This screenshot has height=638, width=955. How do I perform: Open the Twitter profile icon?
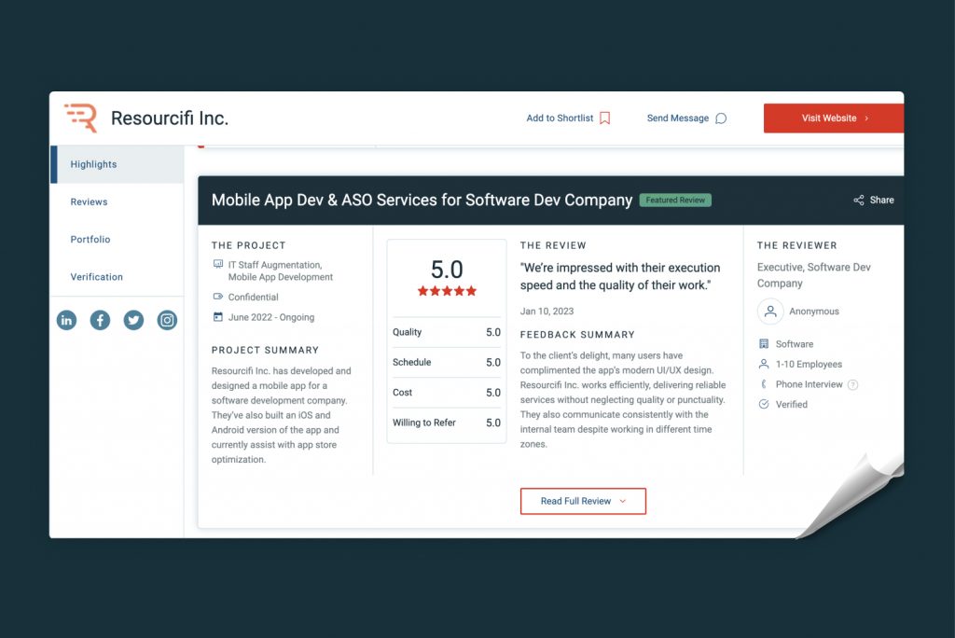pyautogui.click(x=133, y=321)
